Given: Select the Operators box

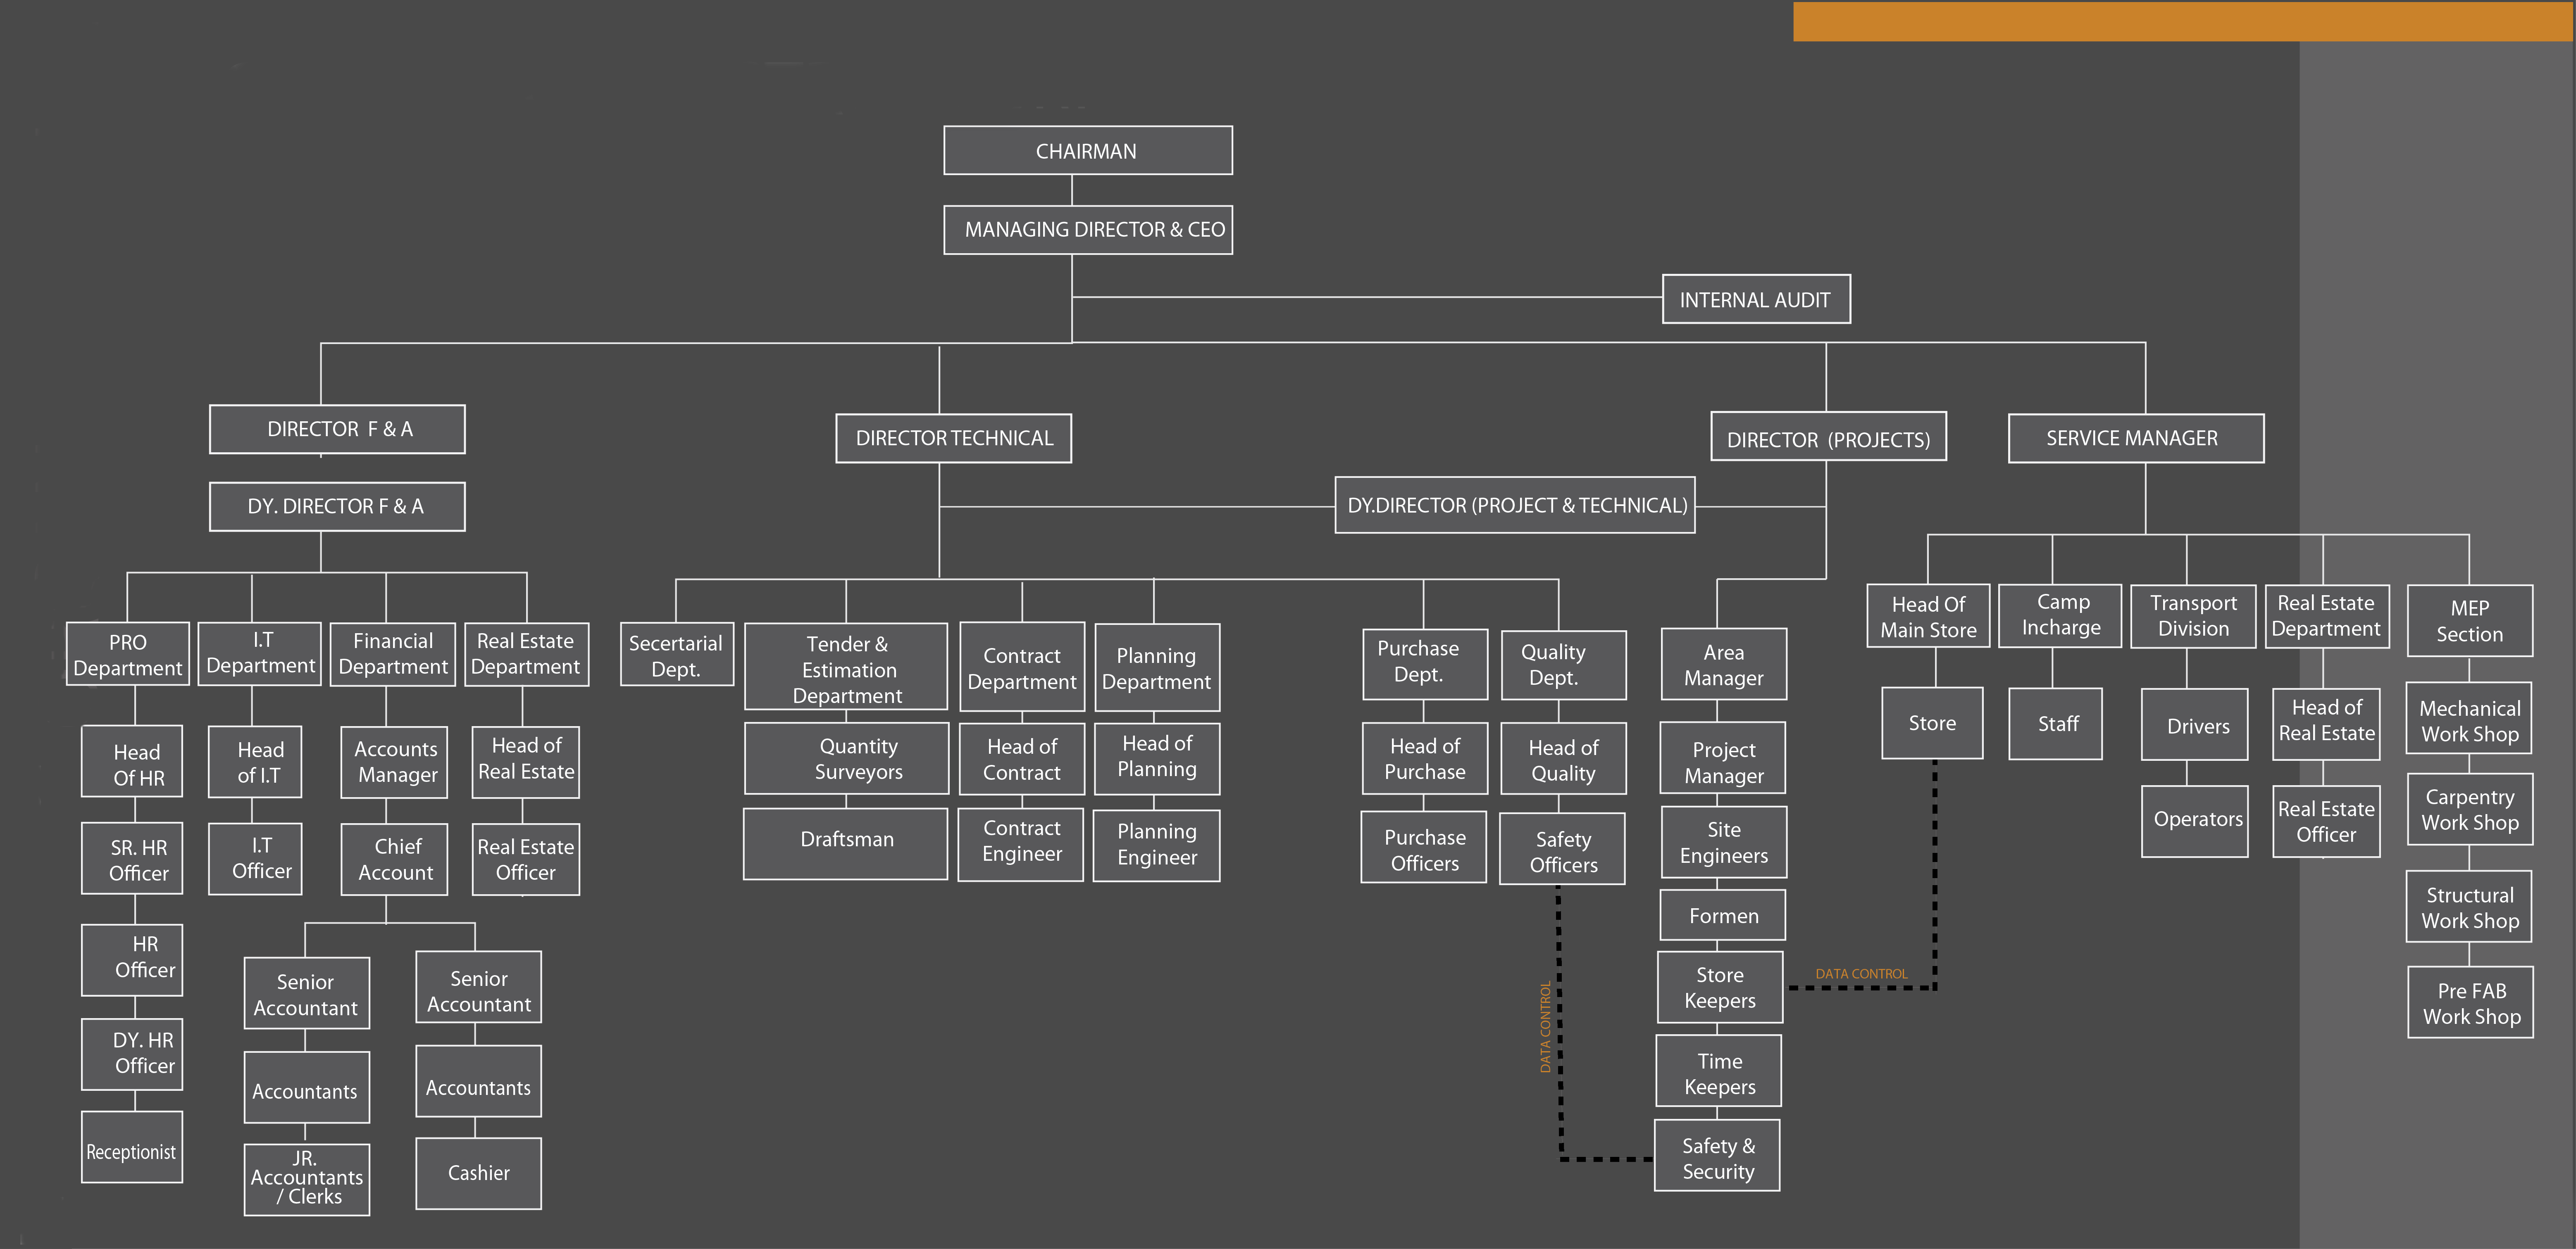Looking at the screenshot, I should click(2195, 822).
